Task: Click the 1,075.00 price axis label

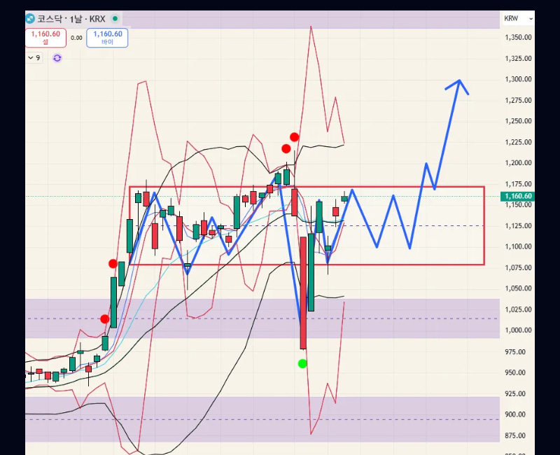Action: tap(518, 267)
